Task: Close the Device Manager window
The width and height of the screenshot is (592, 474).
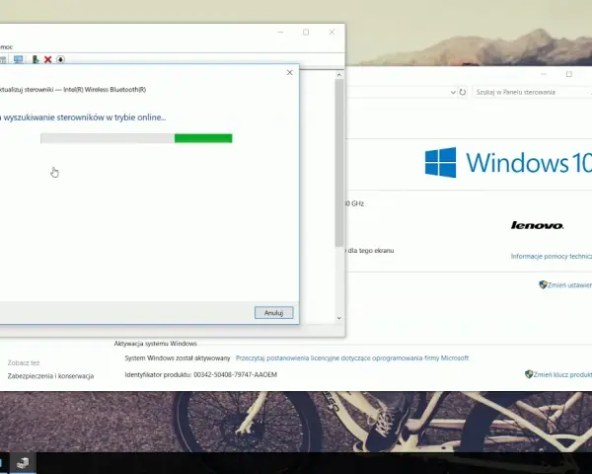Action: click(332, 33)
